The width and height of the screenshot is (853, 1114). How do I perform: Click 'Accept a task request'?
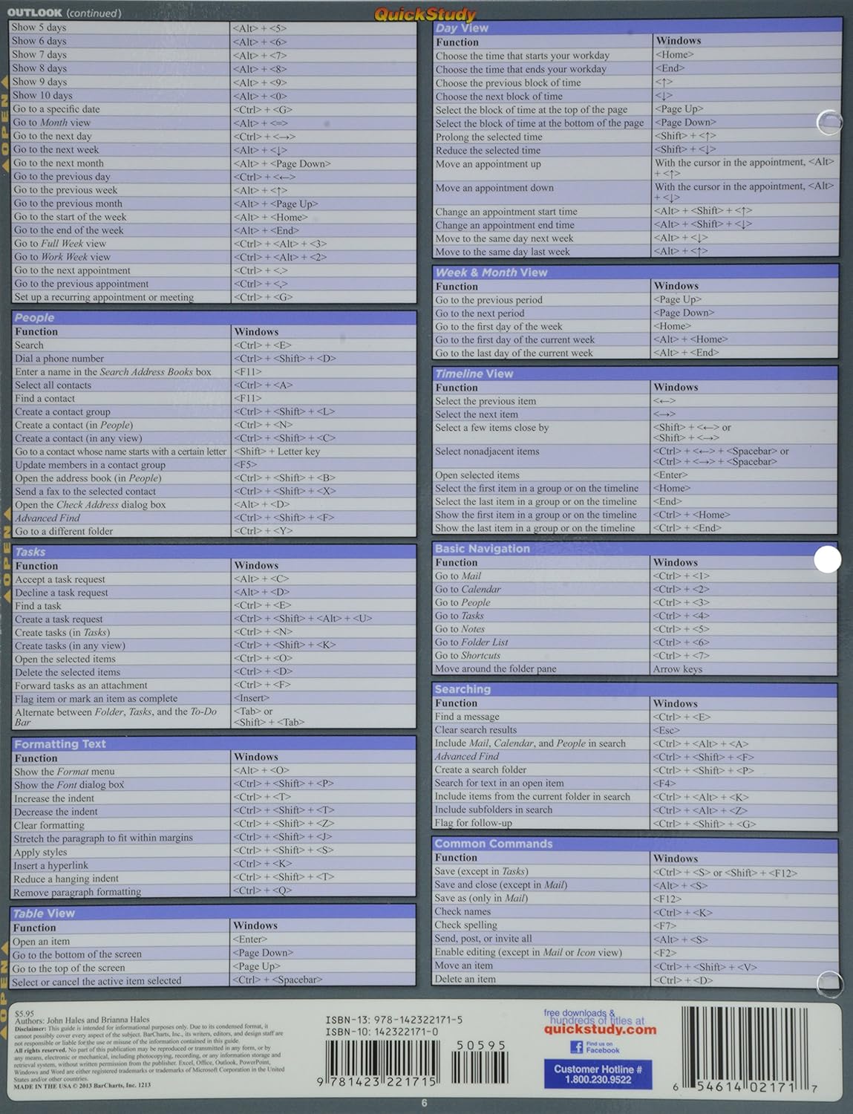(x=60, y=579)
